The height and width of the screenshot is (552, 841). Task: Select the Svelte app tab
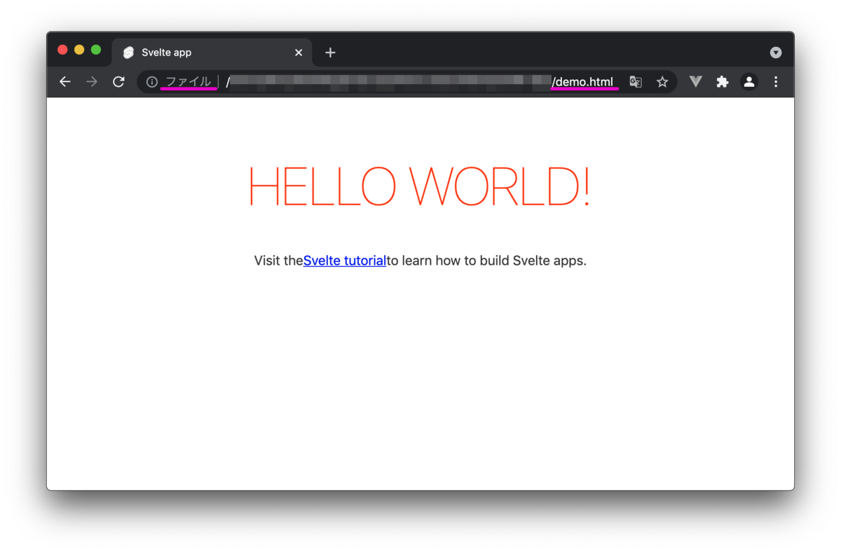tap(212, 53)
